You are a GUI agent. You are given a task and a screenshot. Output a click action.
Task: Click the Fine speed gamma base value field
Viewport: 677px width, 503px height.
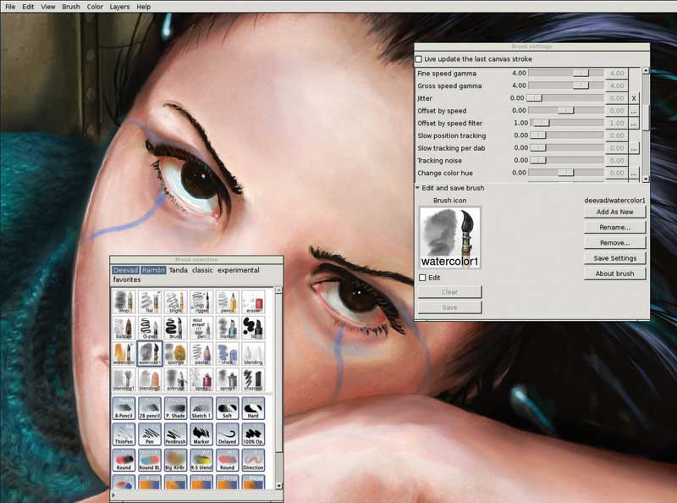[x=617, y=74]
